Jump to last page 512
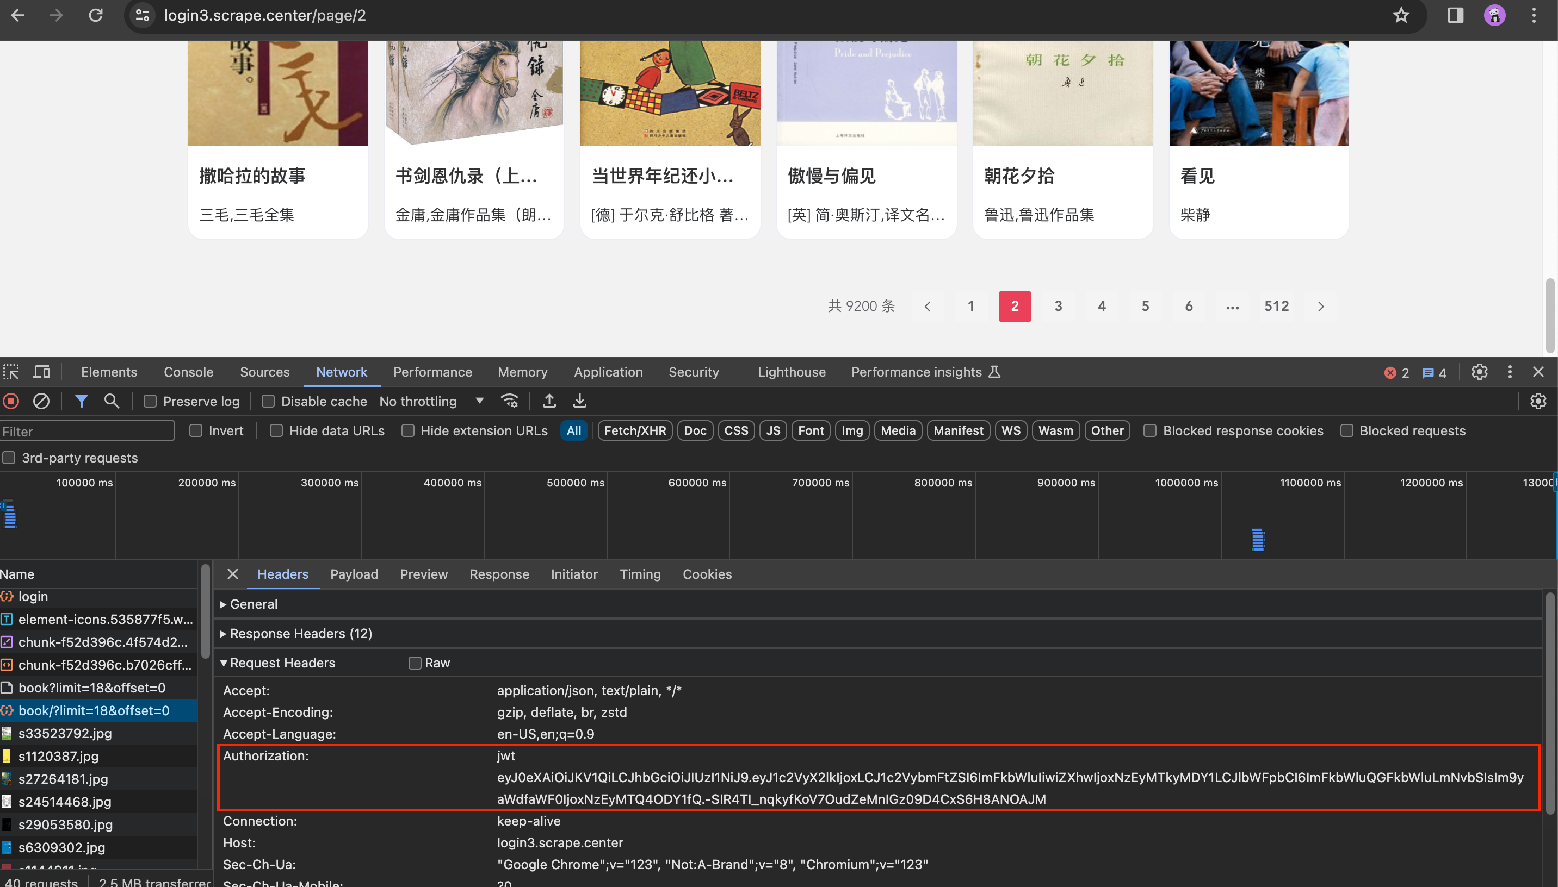The width and height of the screenshot is (1558, 887). tap(1276, 306)
